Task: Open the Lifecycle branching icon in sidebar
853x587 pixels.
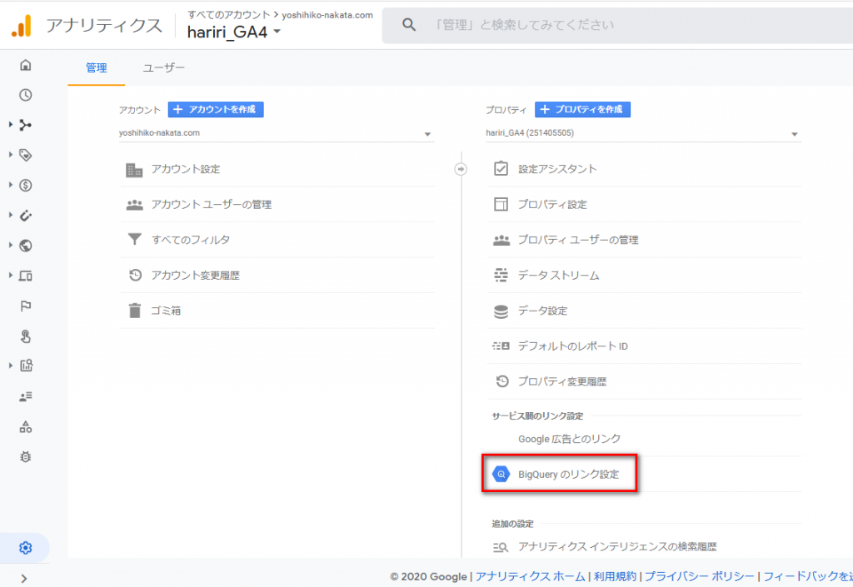Action: click(26, 125)
